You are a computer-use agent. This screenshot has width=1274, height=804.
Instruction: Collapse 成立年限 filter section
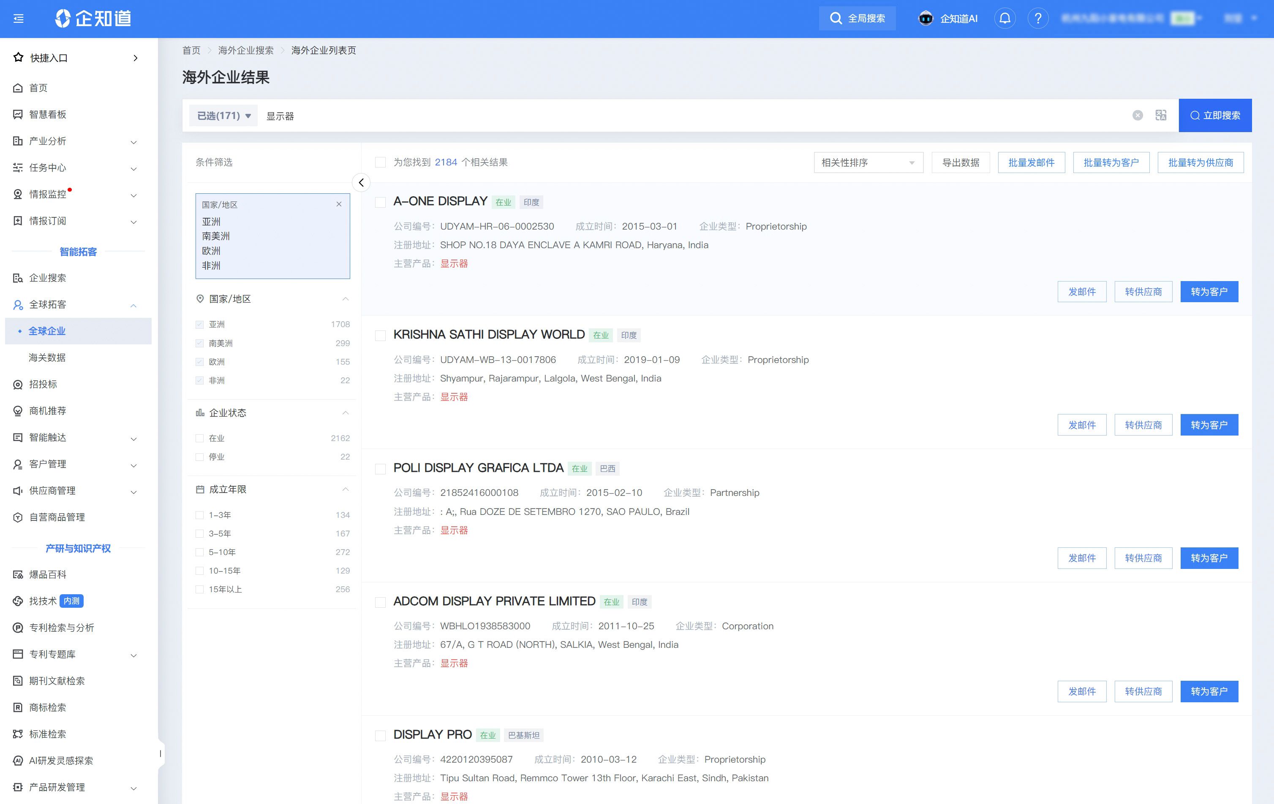[x=346, y=489]
